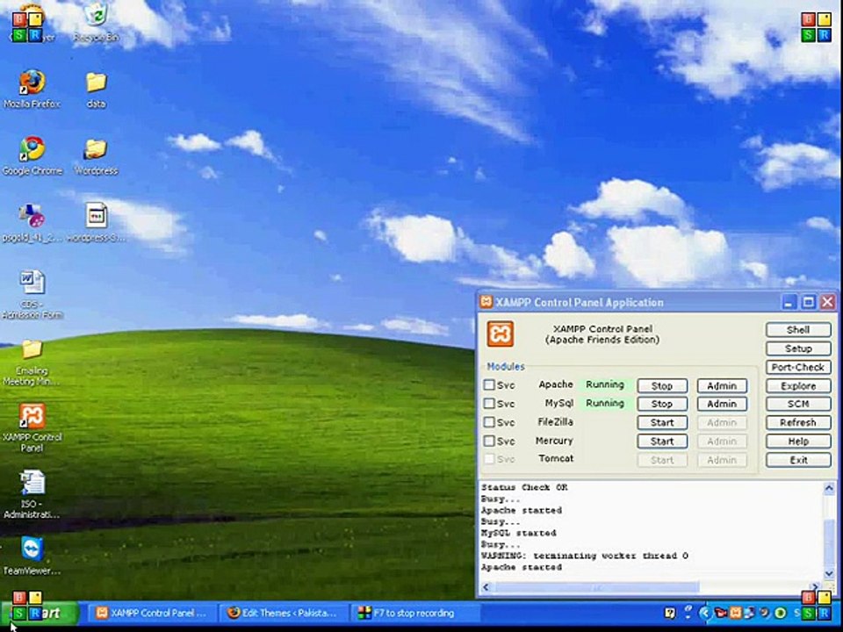Open the CBS - Admission Form document

pyautogui.click(x=32, y=295)
